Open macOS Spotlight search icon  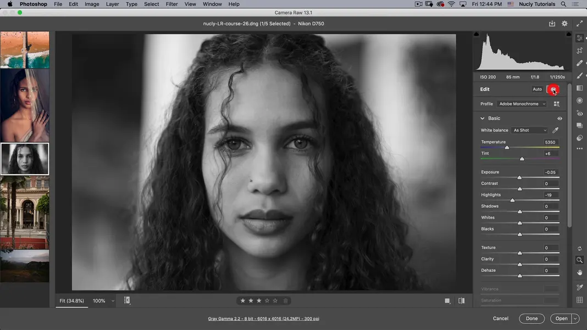(563, 4)
